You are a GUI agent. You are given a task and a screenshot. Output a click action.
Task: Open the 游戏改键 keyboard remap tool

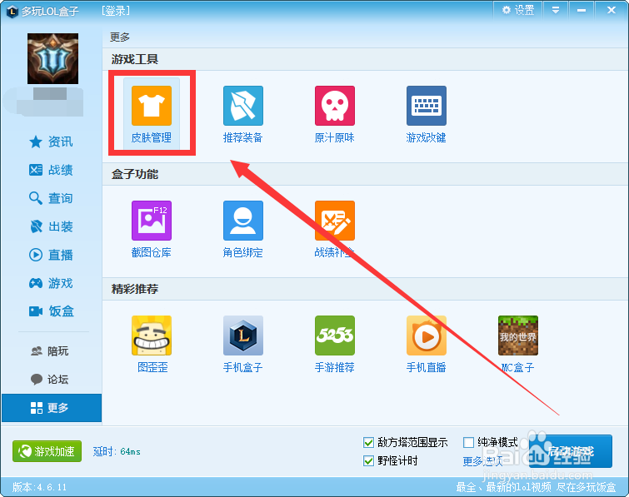point(426,114)
